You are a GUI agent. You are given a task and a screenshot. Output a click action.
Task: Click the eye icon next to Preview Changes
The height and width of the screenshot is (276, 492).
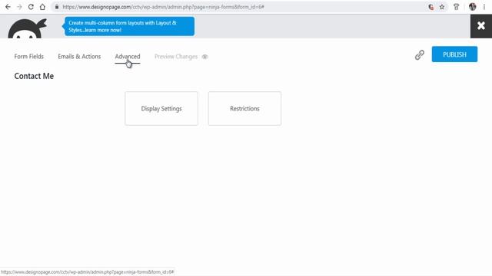[x=205, y=57]
